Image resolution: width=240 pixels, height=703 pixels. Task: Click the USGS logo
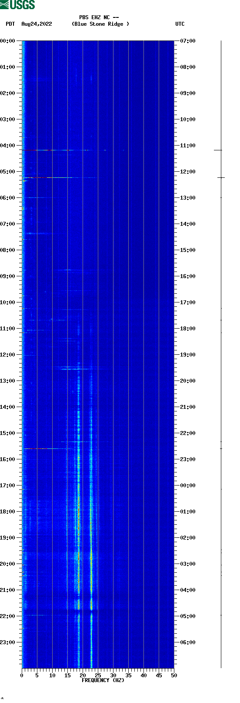click(17, 5)
